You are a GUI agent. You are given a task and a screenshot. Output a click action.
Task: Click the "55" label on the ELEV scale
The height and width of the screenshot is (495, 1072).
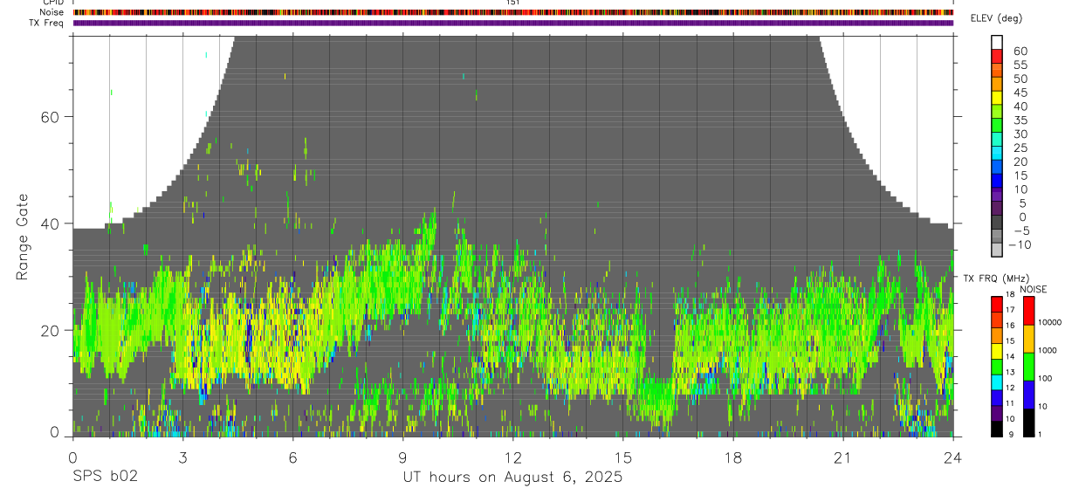pos(1020,65)
